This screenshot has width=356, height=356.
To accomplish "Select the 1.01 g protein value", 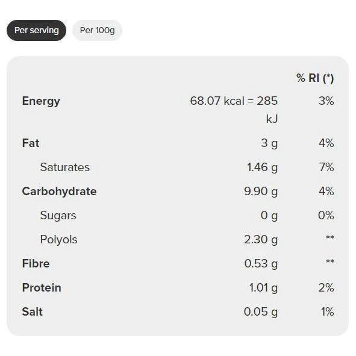I will [263, 288].
